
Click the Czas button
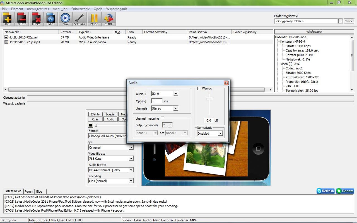(x=95, y=119)
